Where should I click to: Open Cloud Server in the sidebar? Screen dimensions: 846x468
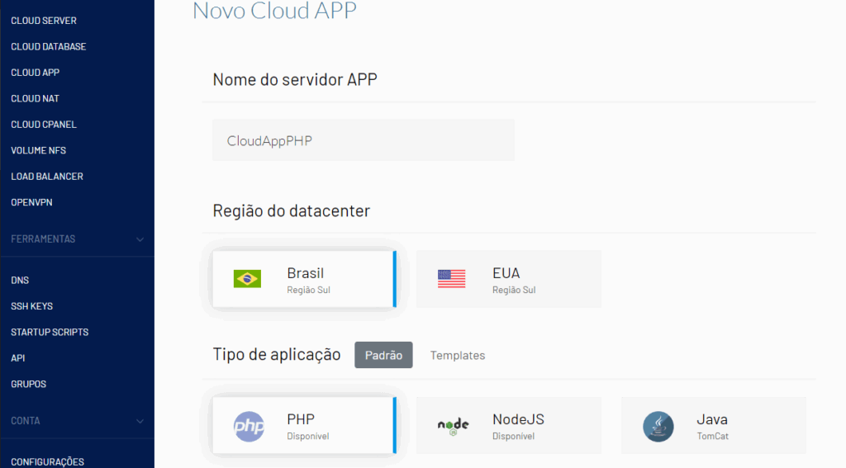(x=44, y=21)
